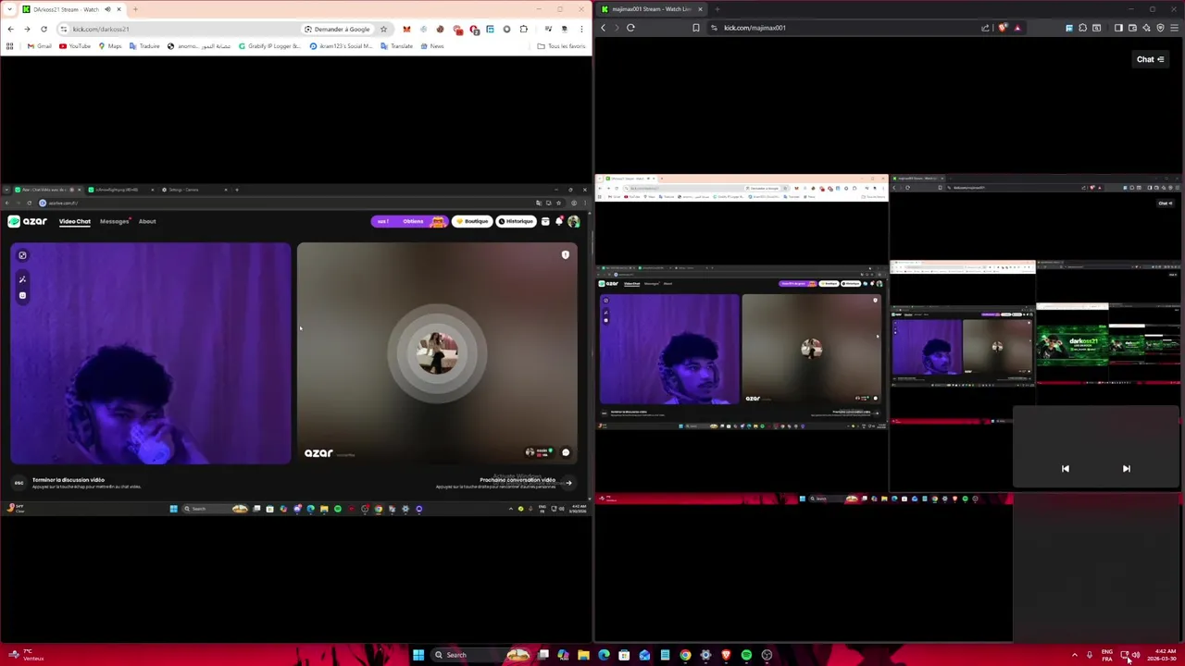Reload the kick.com/majimax001 page
The height and width of the screenshot is (666, 1185).
coord(630,28)
